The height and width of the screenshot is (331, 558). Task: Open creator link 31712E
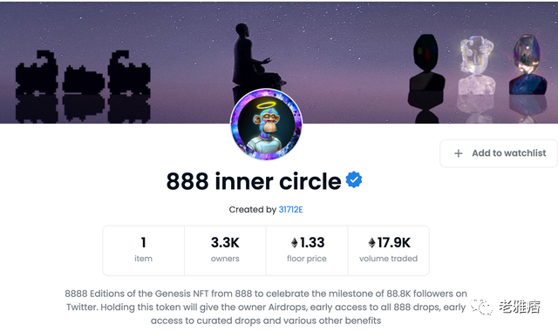click(290, 209)
